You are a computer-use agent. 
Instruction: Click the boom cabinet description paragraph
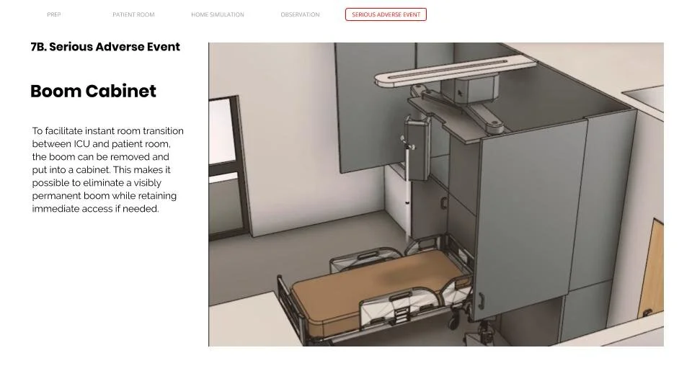[x=107, y=170]
